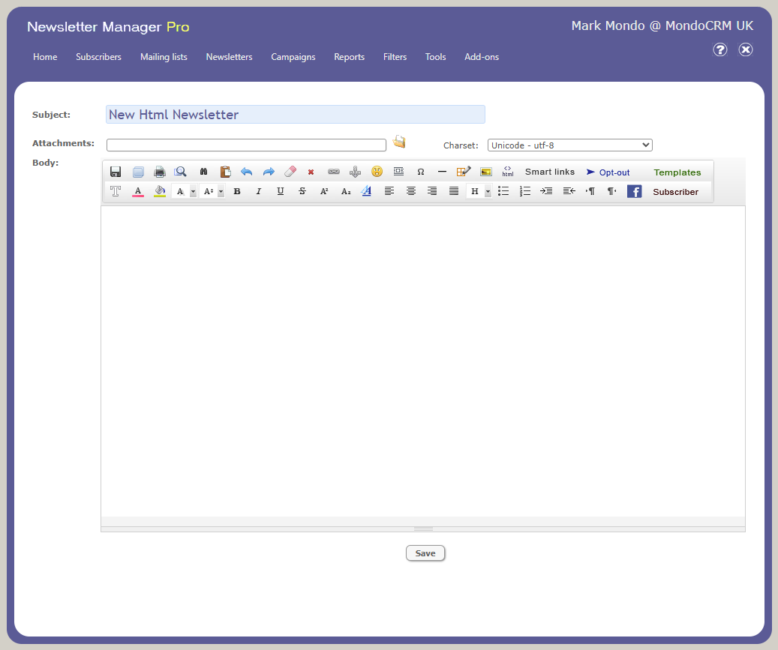The width and height of the screenshot is (778, 650).
Task: Insert bulleted list
Action: (x=503, y=191)
